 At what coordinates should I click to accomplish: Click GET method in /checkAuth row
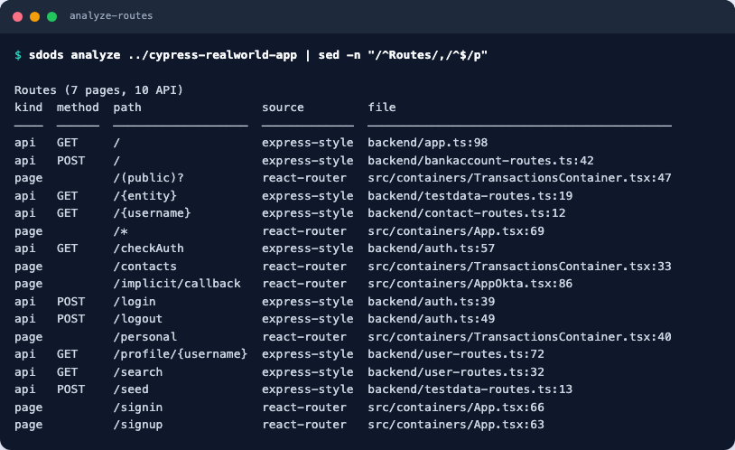(67, 248)
